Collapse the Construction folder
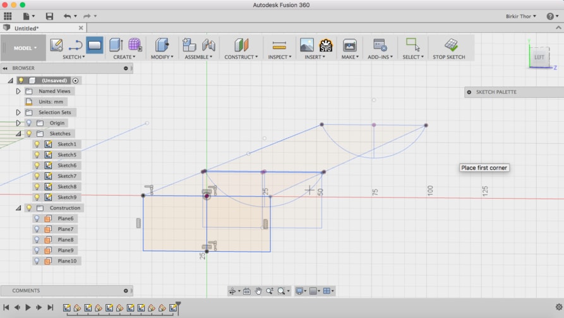The image size is (564, 318). pyautogui.click(x=18, y=208)
